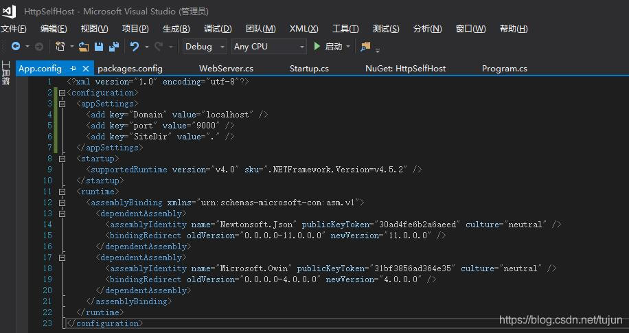Collapse the dependentAssembly on line 17

[x=62, y=257]
